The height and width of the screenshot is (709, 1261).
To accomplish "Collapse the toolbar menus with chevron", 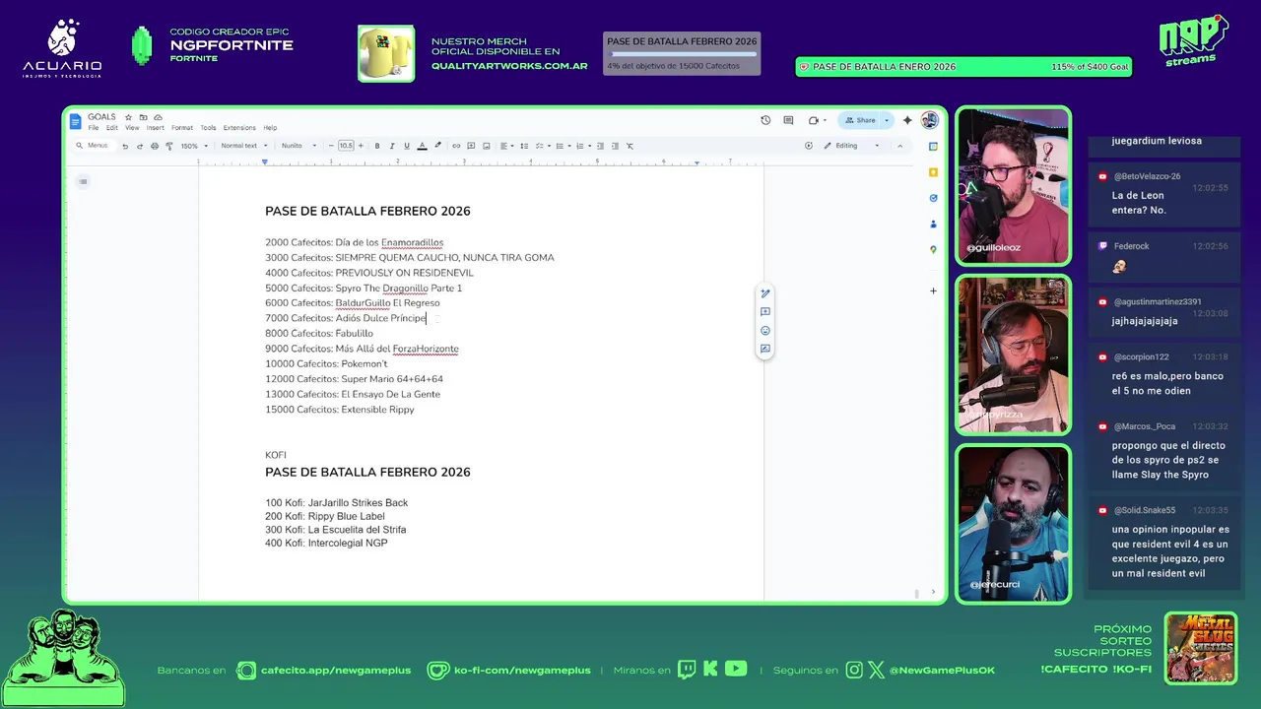I will click(899, 146).
